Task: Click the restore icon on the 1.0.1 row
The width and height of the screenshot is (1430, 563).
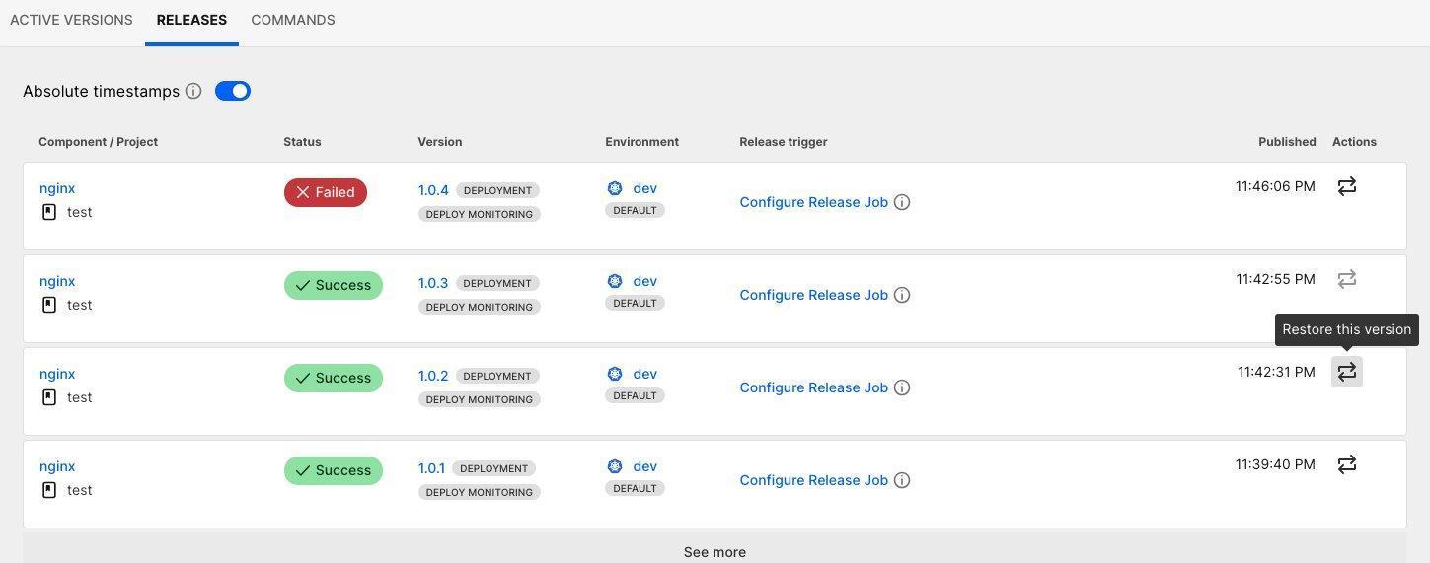Action: pos(1347,464)
